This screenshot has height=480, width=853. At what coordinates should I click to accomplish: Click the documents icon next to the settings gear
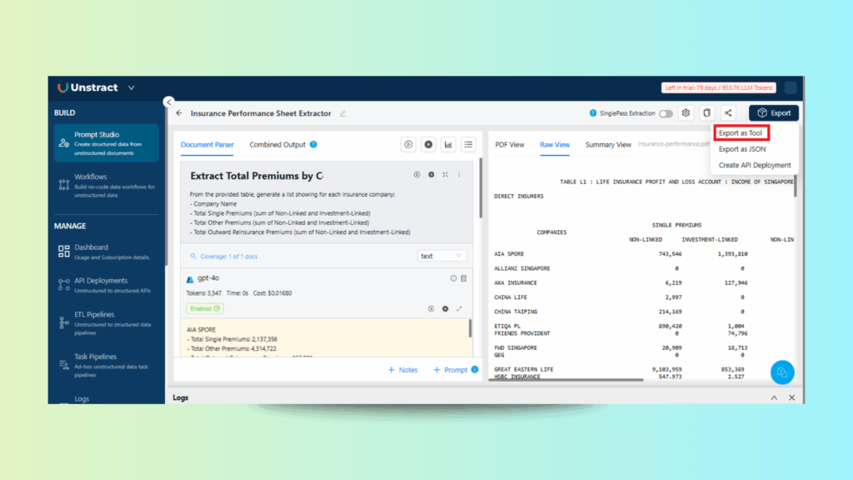[x=706, y=113]
